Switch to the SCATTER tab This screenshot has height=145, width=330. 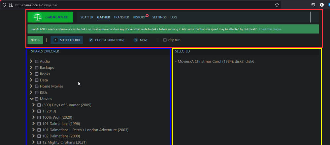(x=87, y=17)
